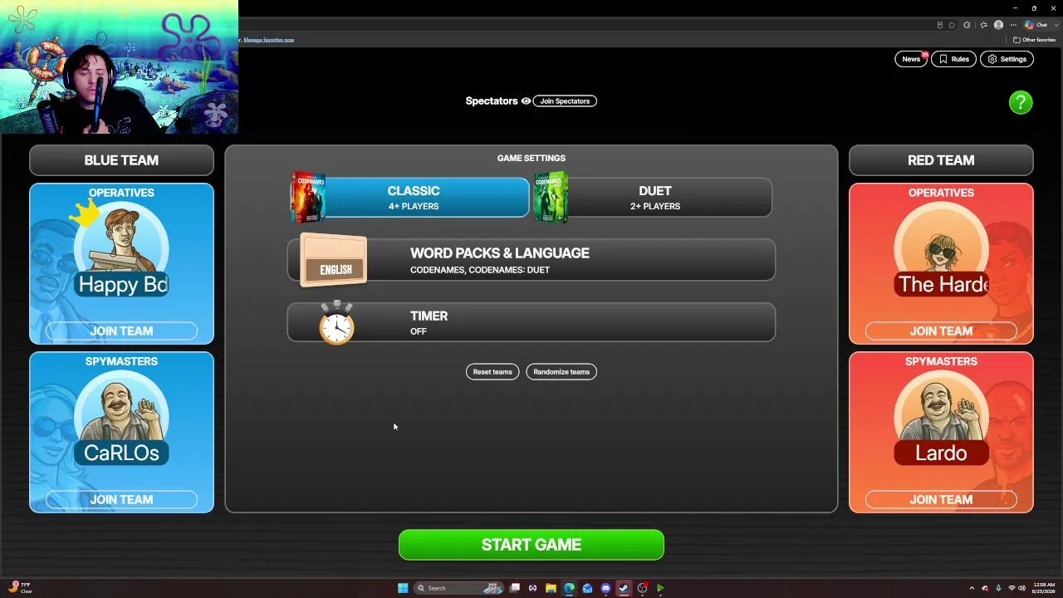The height and width of the screenshot is (598, 1063).
Task: Click the Join Spectators button
Action: [565, 101]
